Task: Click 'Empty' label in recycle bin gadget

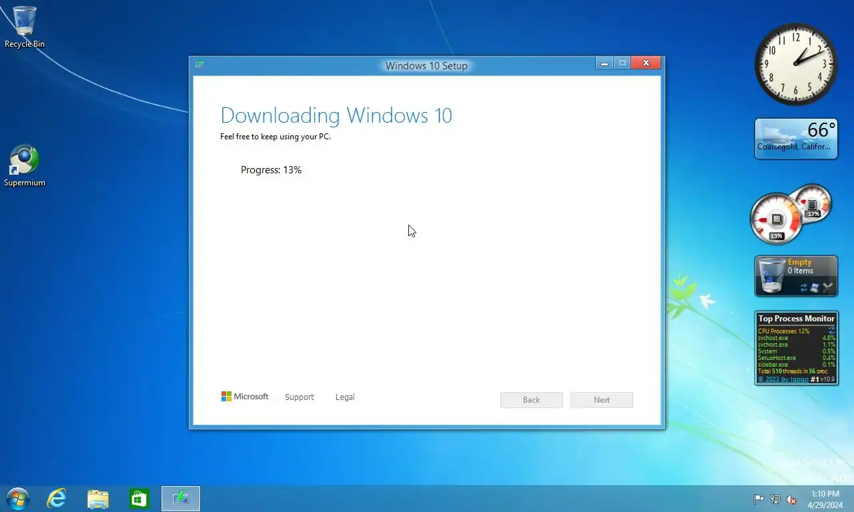Action: (799, 262)
